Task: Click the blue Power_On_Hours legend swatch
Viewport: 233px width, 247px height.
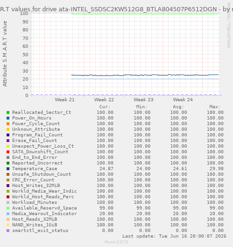Action: [8, 118]
